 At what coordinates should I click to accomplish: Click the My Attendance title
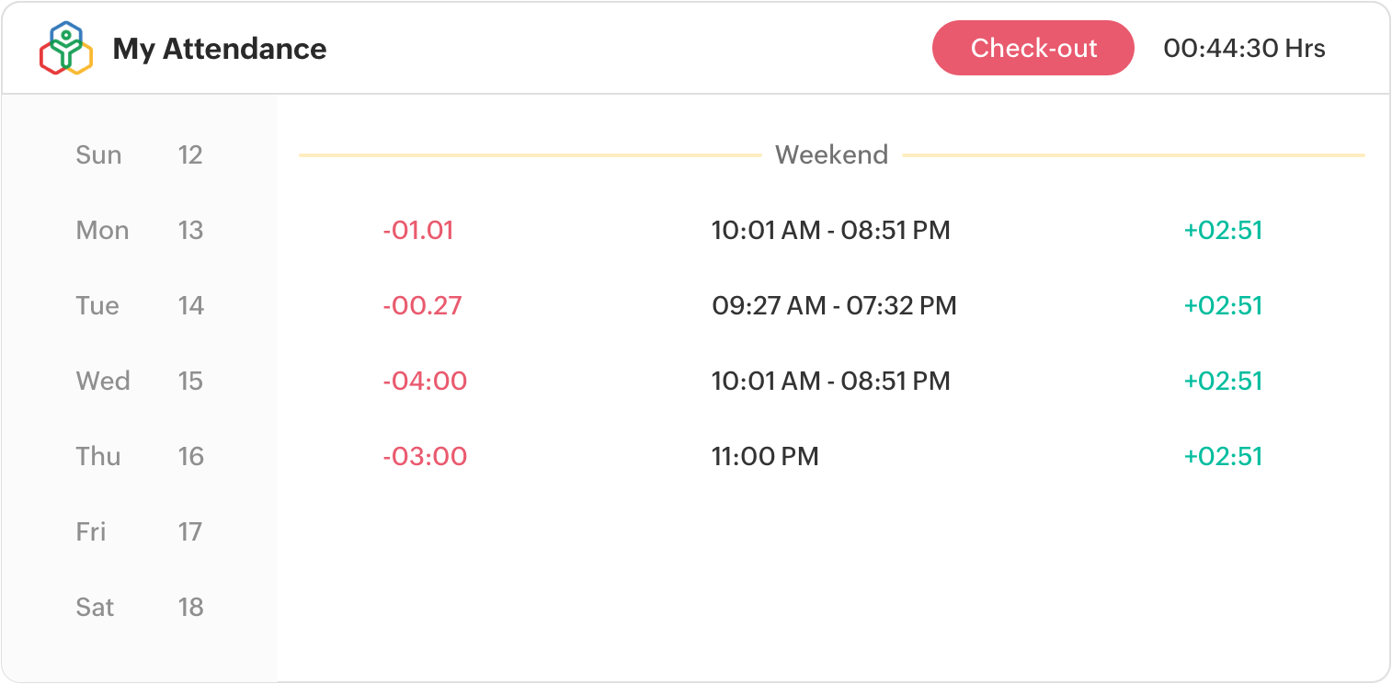pos(219,49)
